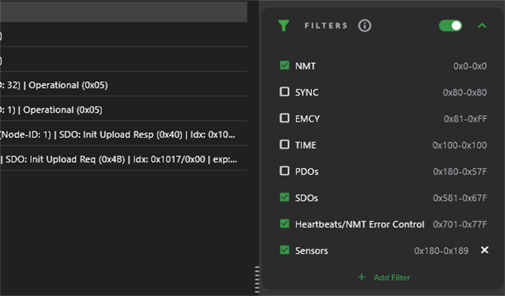The height and width of the screenshot is (296, 505).
Task: Click the green funnel filter icon
Action: click(x=284, y=26)
